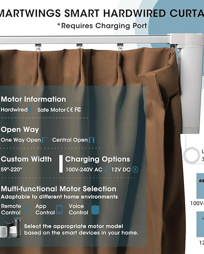
Task: Click the first curtain hook on the track
Action: point(38,47)
